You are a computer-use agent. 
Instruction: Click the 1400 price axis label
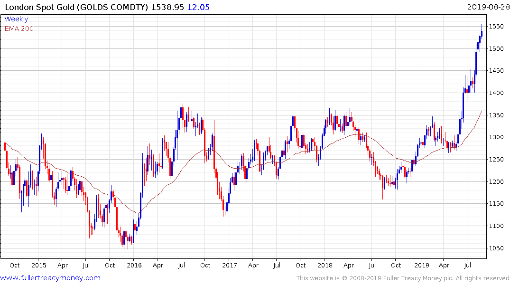coord(496,93)
